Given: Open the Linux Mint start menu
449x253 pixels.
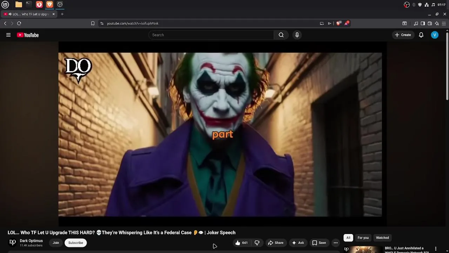Looking at the screenshot, I should pos(5,5).
